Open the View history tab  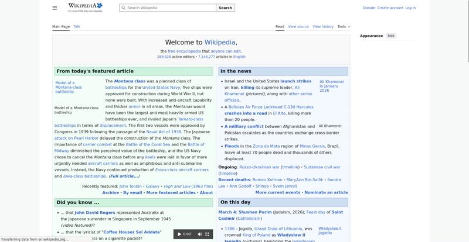[x=323, y=26]
